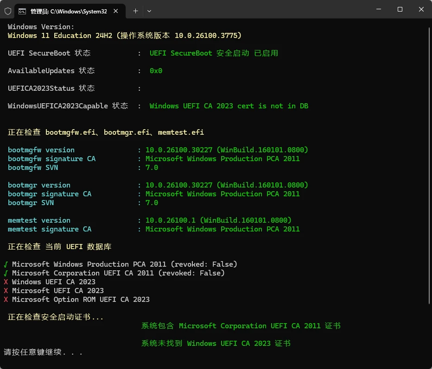Viewport: 432px width, 369px height.
Task: Click the 'bootmgfw version' label
Action: pos(41,150)
